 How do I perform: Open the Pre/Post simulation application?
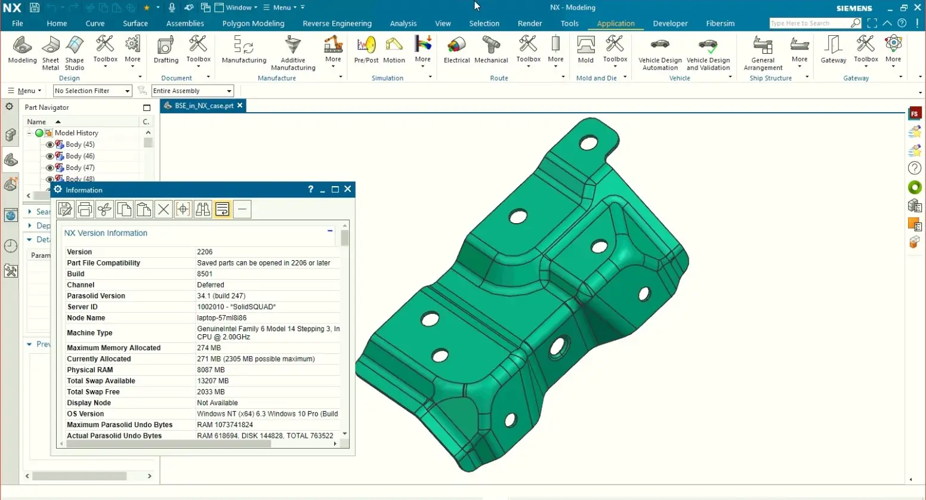[366, 50]
